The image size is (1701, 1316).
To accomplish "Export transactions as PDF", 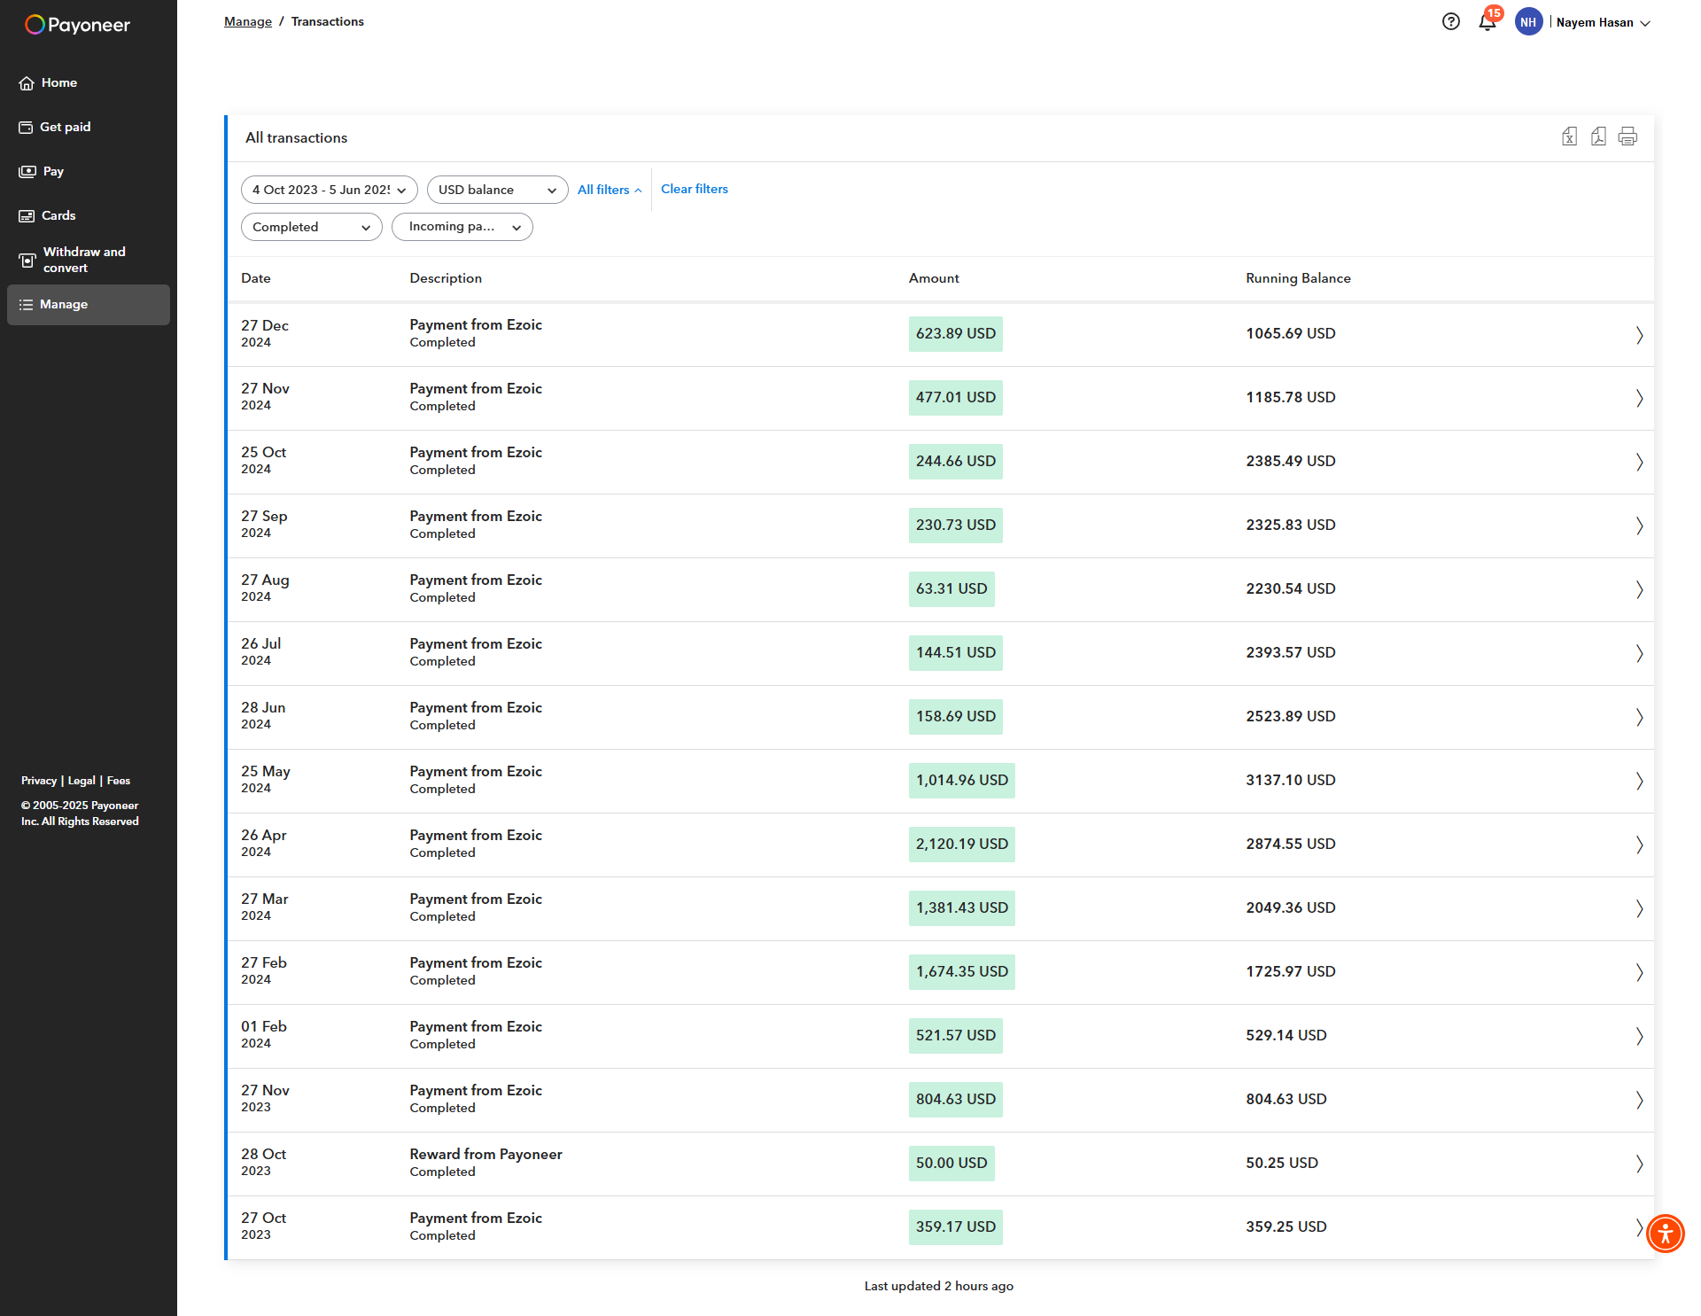I will 1598,137.
